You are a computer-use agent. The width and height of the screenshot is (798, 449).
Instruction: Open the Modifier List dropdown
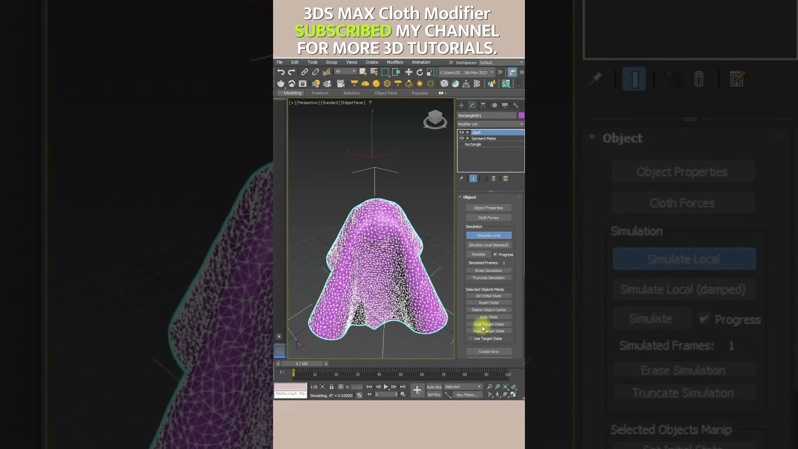pyautogui.click(x=491, y=124)
